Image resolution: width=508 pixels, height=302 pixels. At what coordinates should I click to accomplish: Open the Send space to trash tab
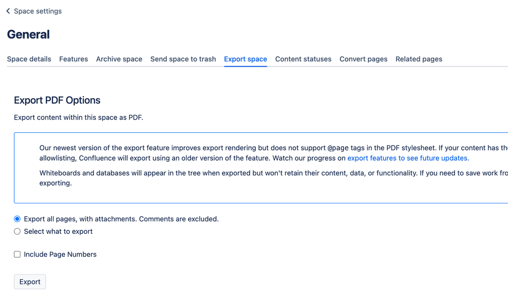click(x=183, y=59)
